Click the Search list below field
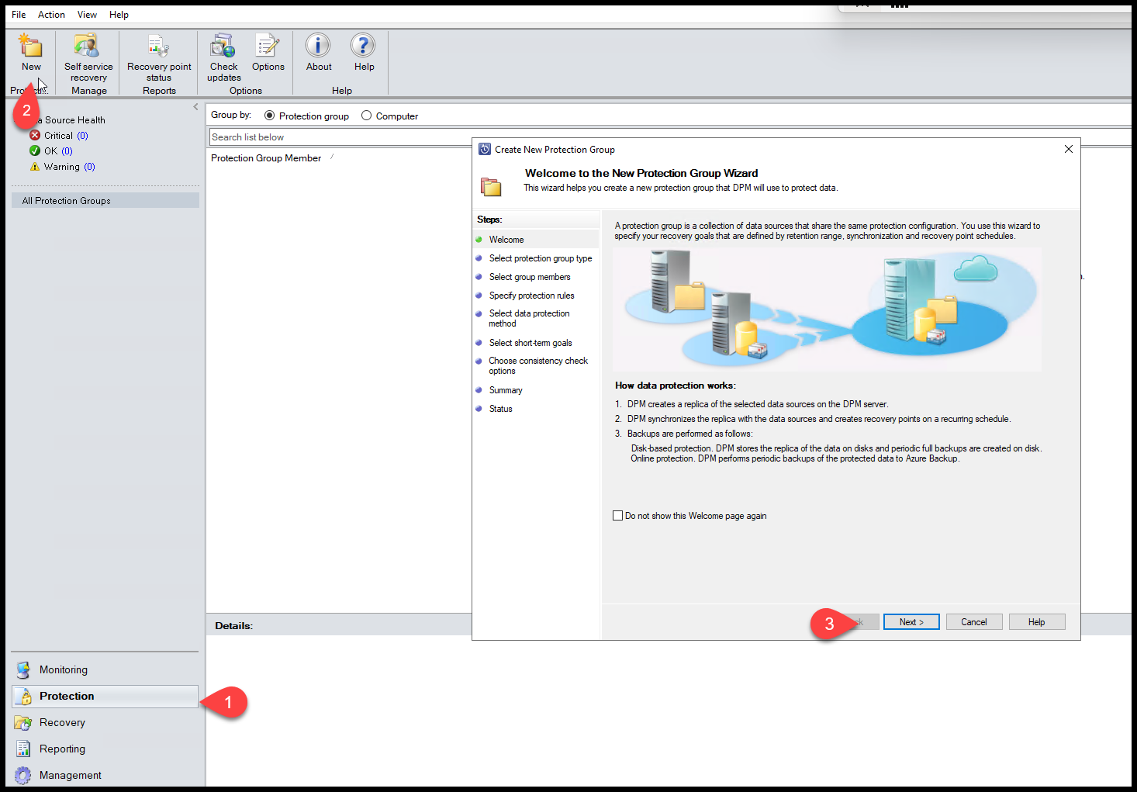 (x=340, y=137)
